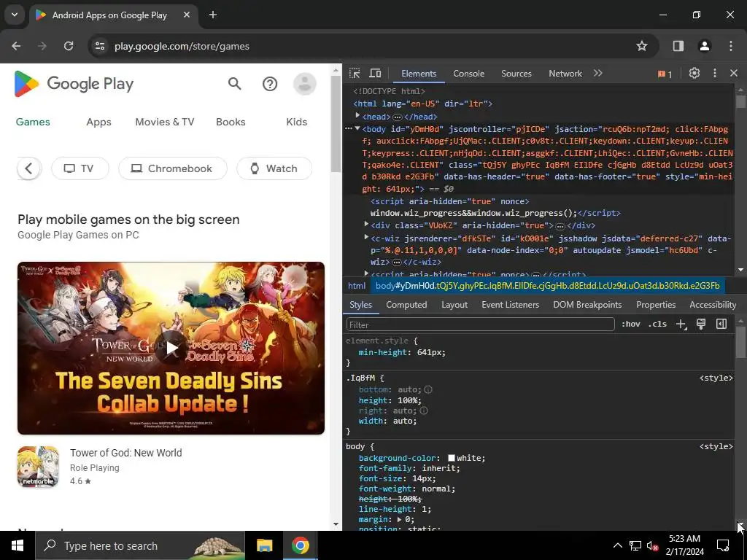Image resolution: width=747 pixels, height=560 pixels.
Task: View site information icon in address bar
Action: point(100,46)
